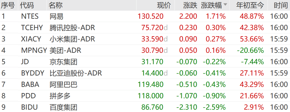Click year-to-date value 42.38%
This screenshot has width=290, height=112.
coord(252,28)
